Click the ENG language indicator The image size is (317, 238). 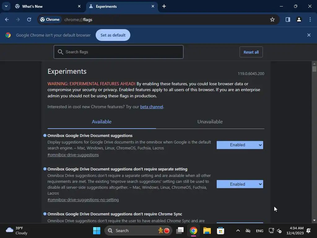pos(260,231)
